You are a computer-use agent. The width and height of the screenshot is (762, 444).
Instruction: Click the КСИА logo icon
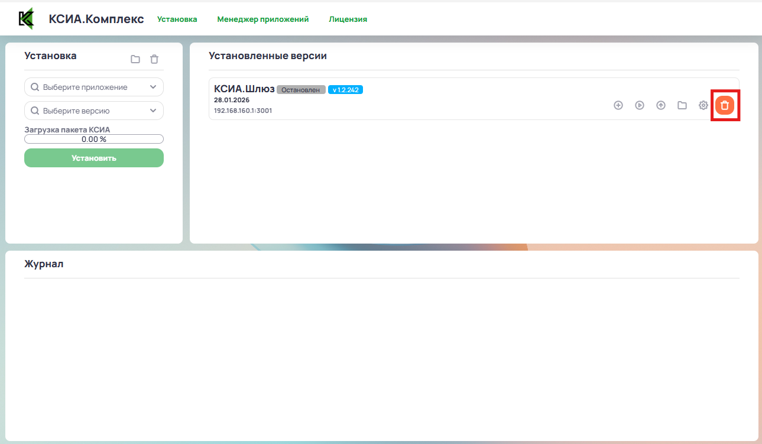pyautogui.click(x=27, y=19)
